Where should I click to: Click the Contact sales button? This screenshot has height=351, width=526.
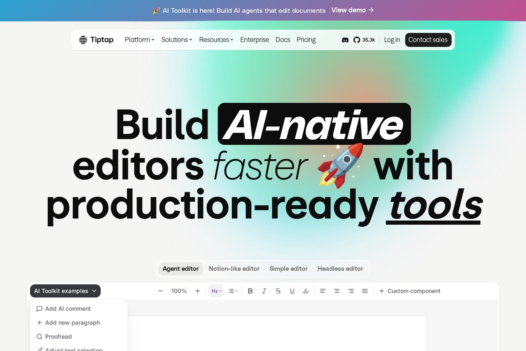pos(428,40)
